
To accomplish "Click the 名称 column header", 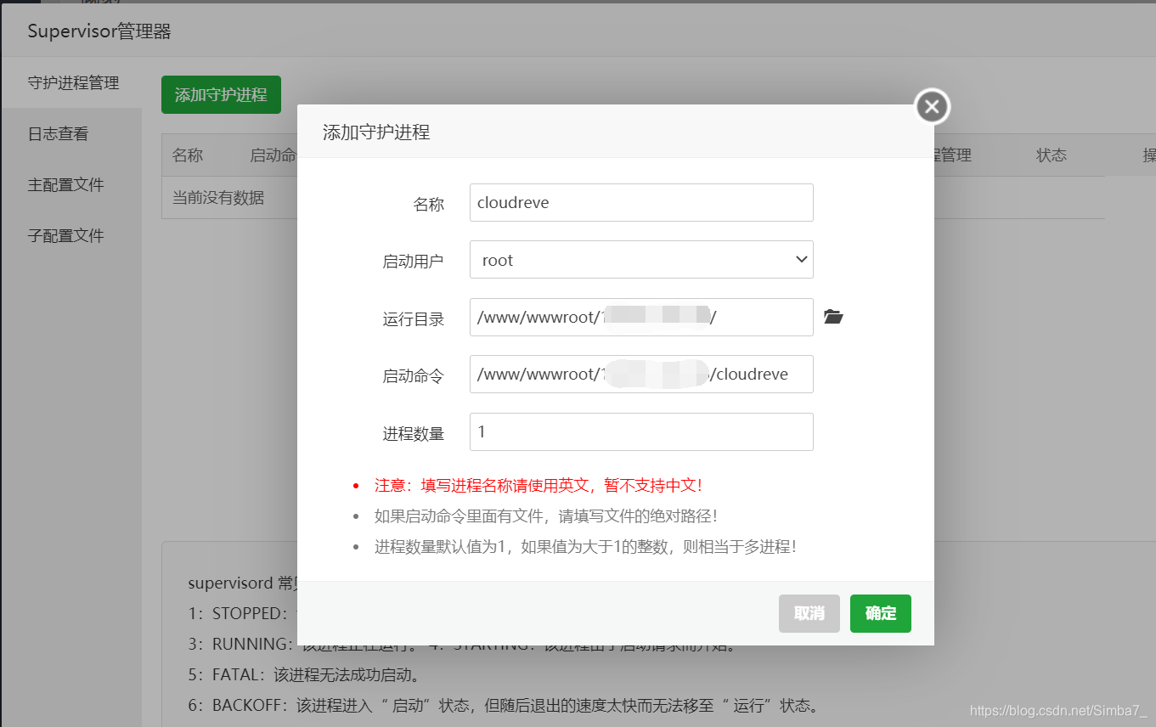I will pos(187,155).
